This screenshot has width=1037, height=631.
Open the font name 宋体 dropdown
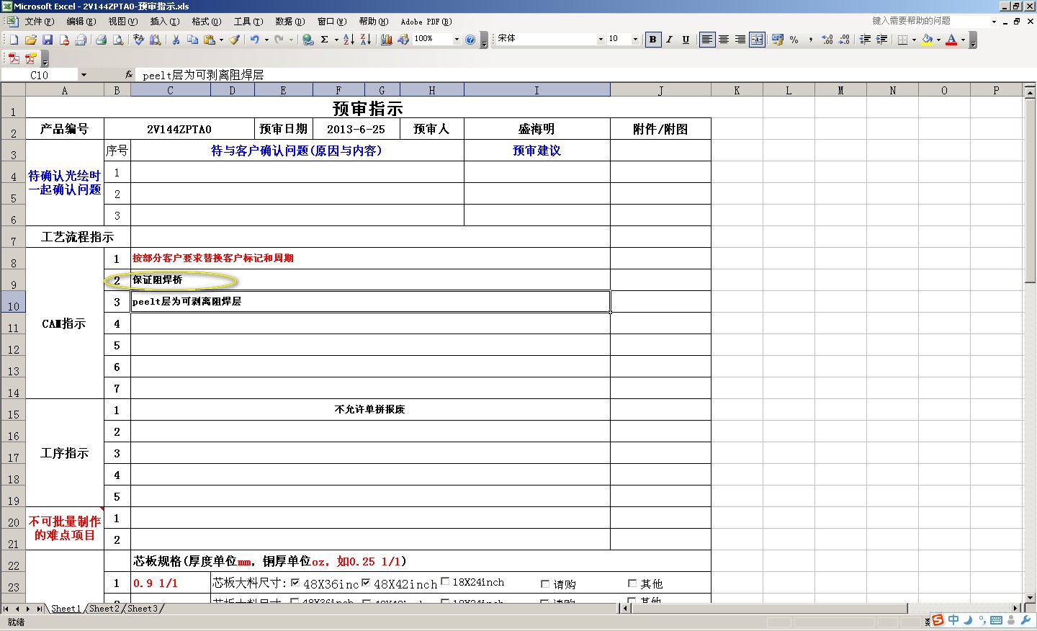pos(601,40)
